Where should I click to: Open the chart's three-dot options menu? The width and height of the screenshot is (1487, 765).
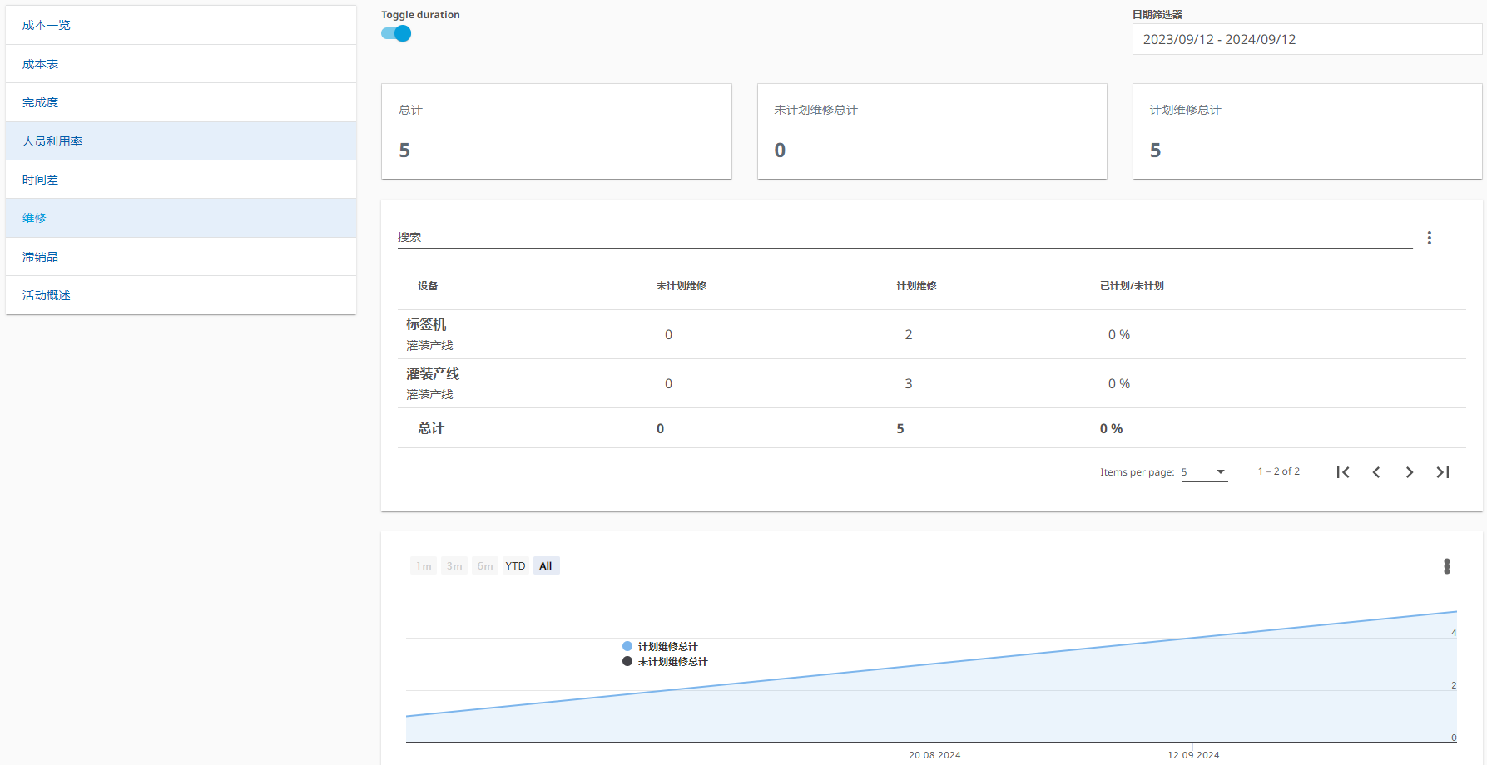point(1446,566)
